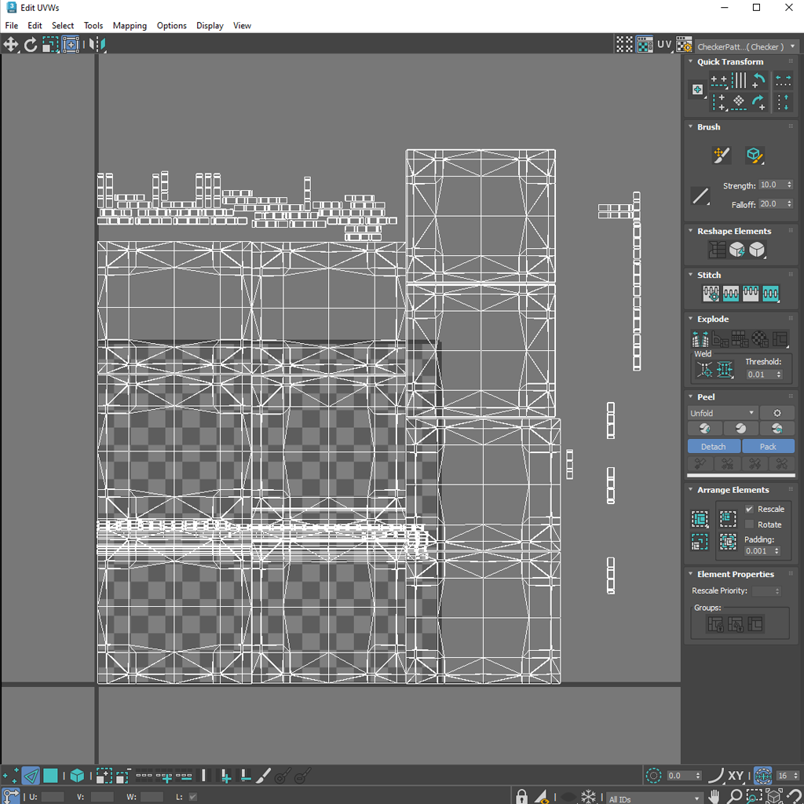Select the Move tool in top toolbar
Image resolution: width=804 pixels, height=804 pixels.
(x=11, y=45)
